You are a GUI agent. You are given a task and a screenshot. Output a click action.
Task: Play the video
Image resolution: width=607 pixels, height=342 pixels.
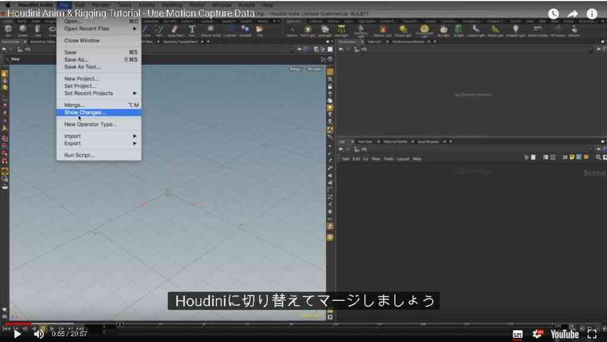[17, 334]
